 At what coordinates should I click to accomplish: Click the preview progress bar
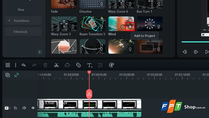[x=195, y=42]
